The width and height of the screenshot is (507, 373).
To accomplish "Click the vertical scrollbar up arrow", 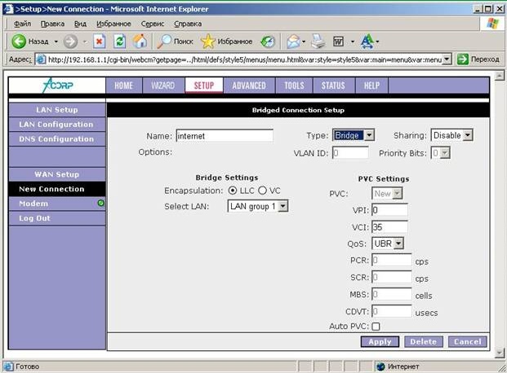I will click(499, 76).
